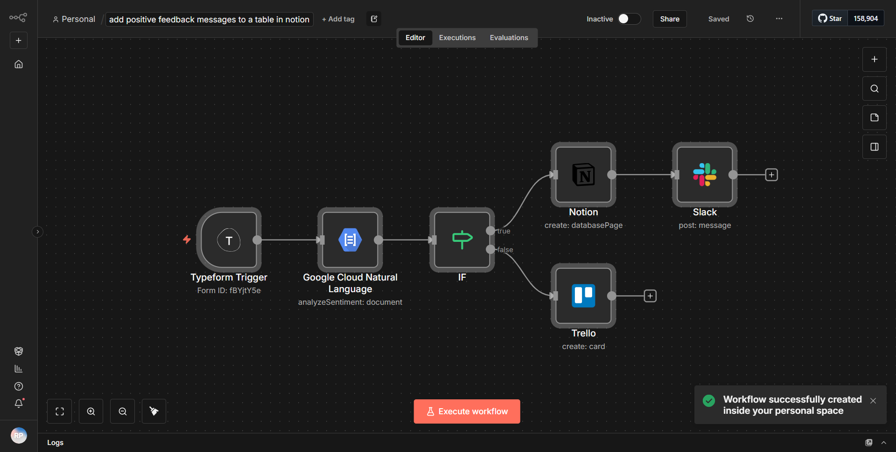
Task: Expand the Logs panel chevron
Action: 883,443
